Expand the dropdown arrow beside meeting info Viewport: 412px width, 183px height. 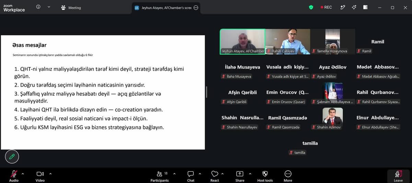point(49,7)
